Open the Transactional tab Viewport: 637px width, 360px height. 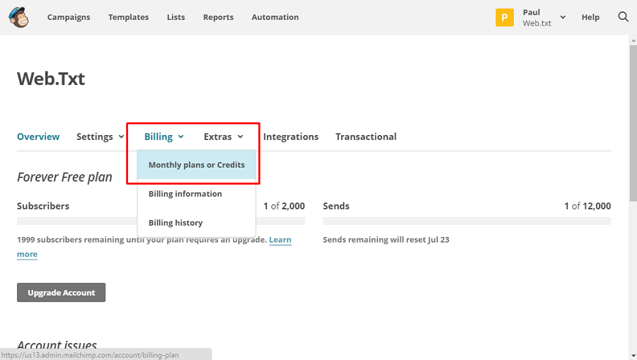366,137
